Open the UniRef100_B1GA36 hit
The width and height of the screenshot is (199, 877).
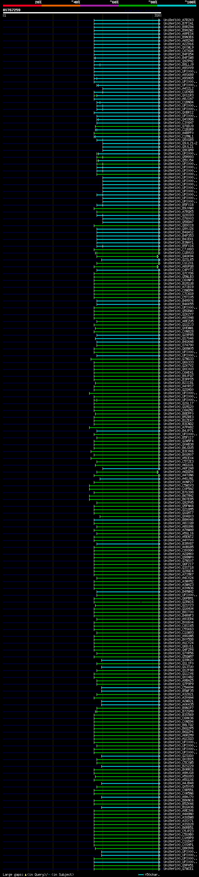pos(178,807)
